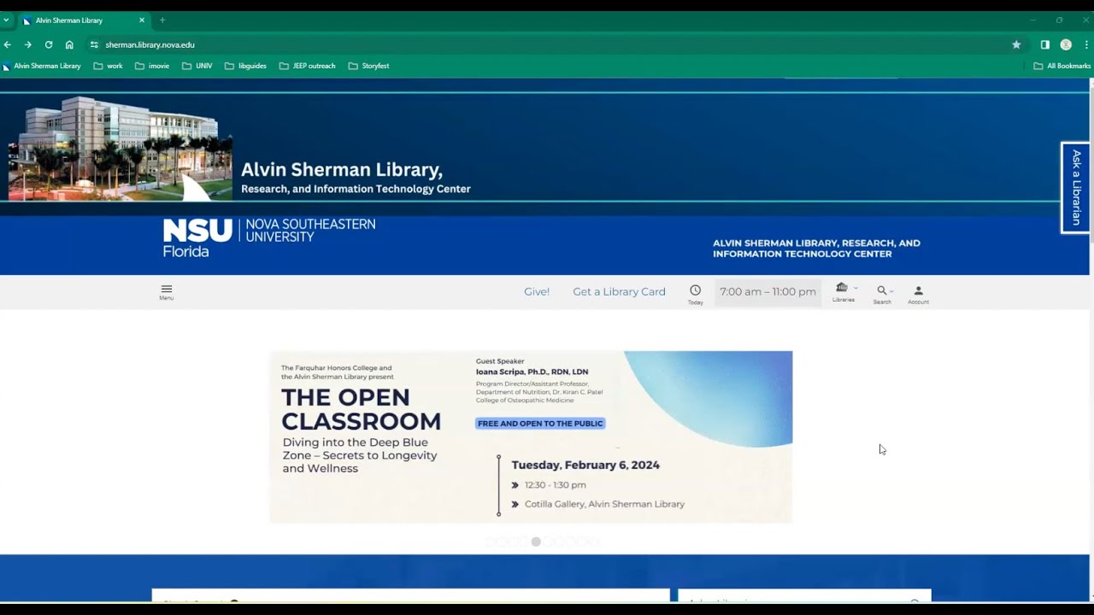Click the library building photo

[120, 148]
